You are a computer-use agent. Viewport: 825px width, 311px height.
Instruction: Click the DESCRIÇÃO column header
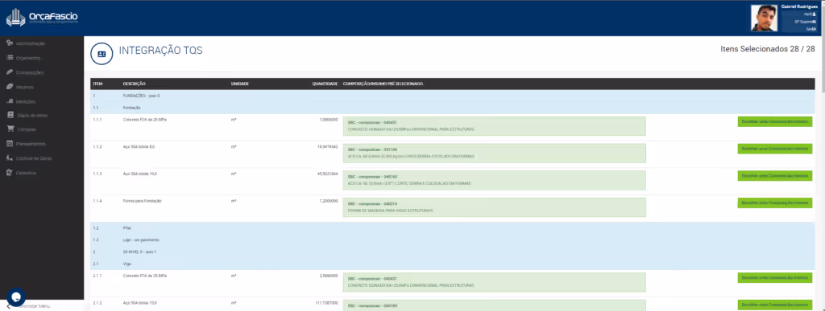[135, 84]
